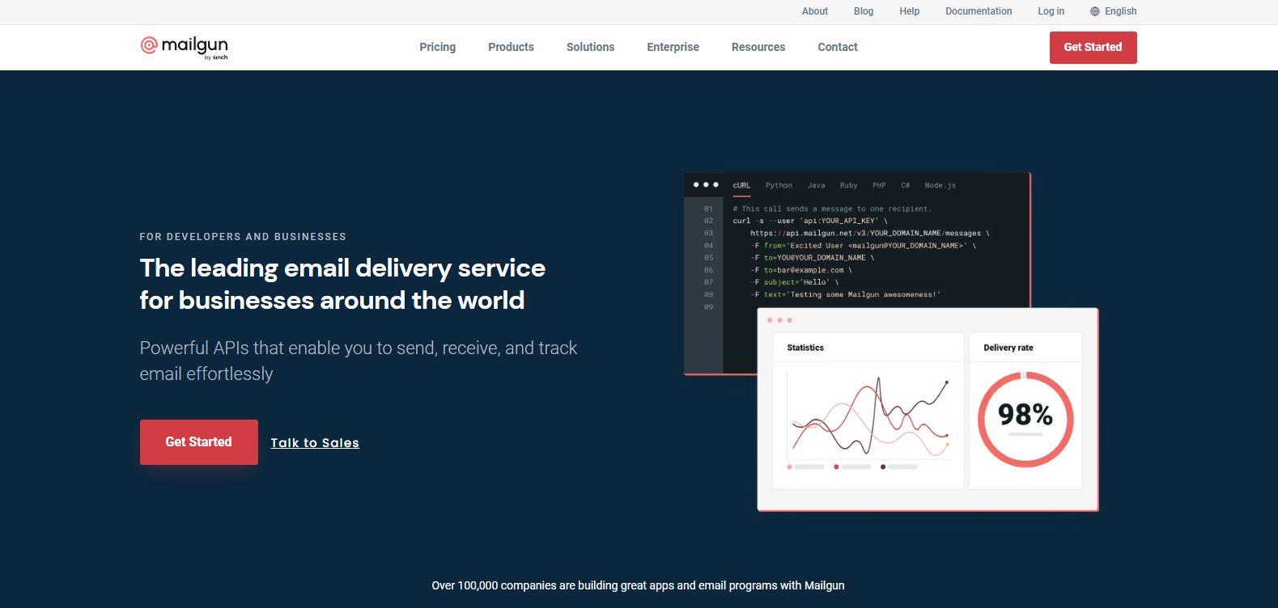Select the C# code tab
The height and width of the screenshot is (608, 1278).
pyautogui.click(x=905, y=185)
